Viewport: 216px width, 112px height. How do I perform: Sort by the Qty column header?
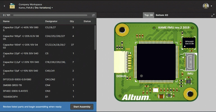72,21
